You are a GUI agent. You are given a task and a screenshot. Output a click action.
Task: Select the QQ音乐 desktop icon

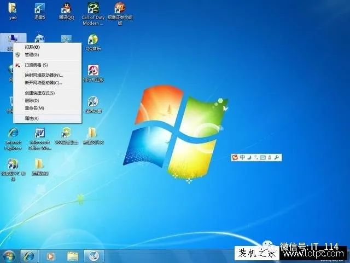pyautogui.click(x=93, y=43)
